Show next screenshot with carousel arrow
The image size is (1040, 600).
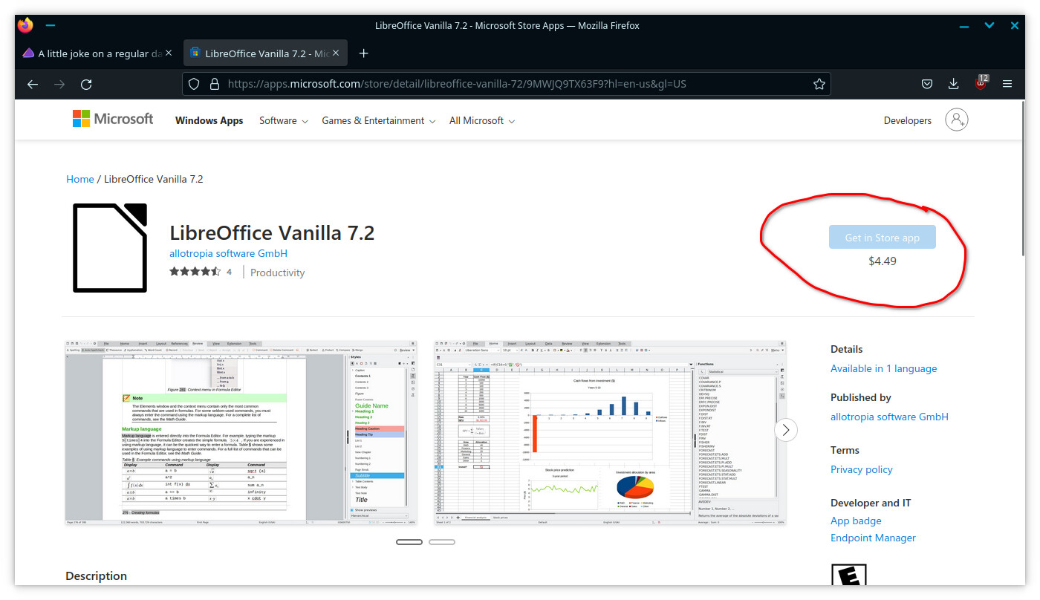pyautogui.click(x=785, y=430)
